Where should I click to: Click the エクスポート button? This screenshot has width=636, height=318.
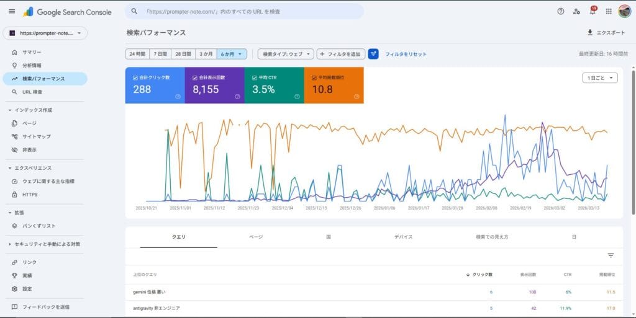pos(606,32)
